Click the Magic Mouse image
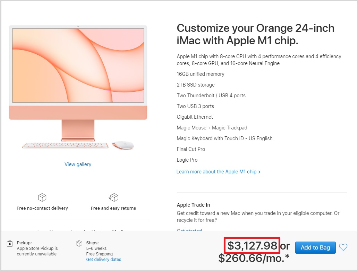 [x=123, y=145]
